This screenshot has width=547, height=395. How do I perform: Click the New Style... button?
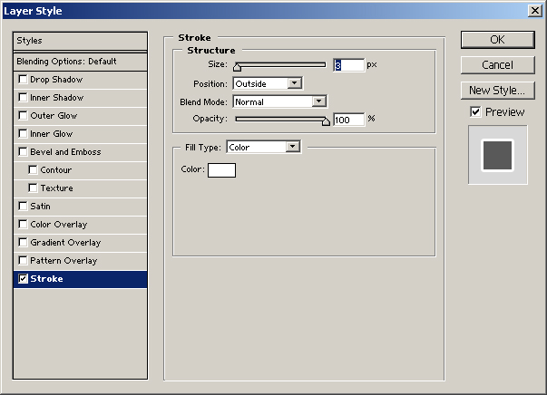coord(497,91)
